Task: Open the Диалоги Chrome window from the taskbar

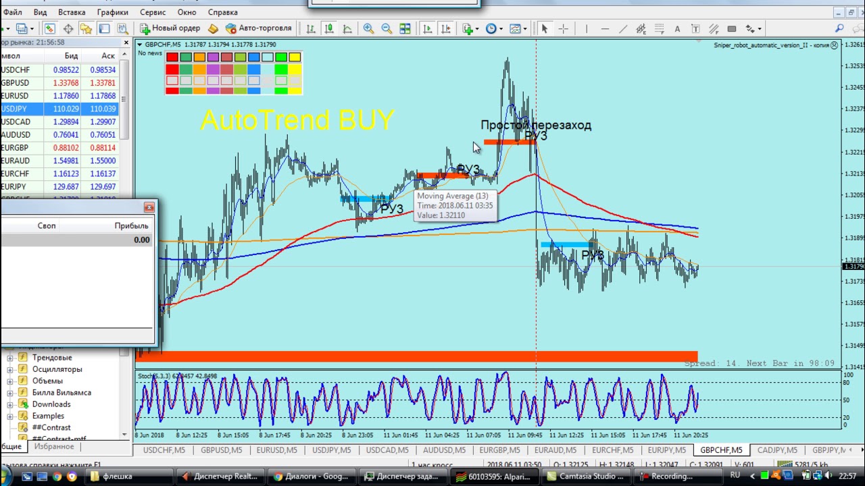Action: (311, 477)
